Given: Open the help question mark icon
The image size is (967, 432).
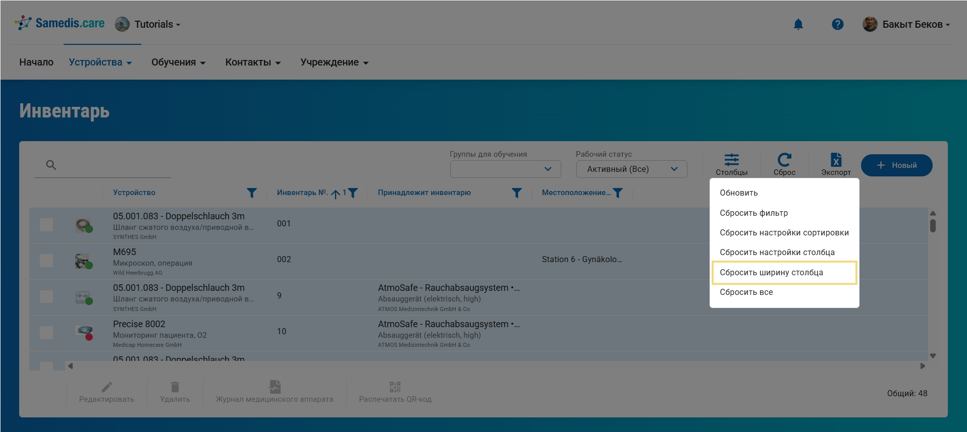Looking at the screenshot, I should (x=837, y=24).
